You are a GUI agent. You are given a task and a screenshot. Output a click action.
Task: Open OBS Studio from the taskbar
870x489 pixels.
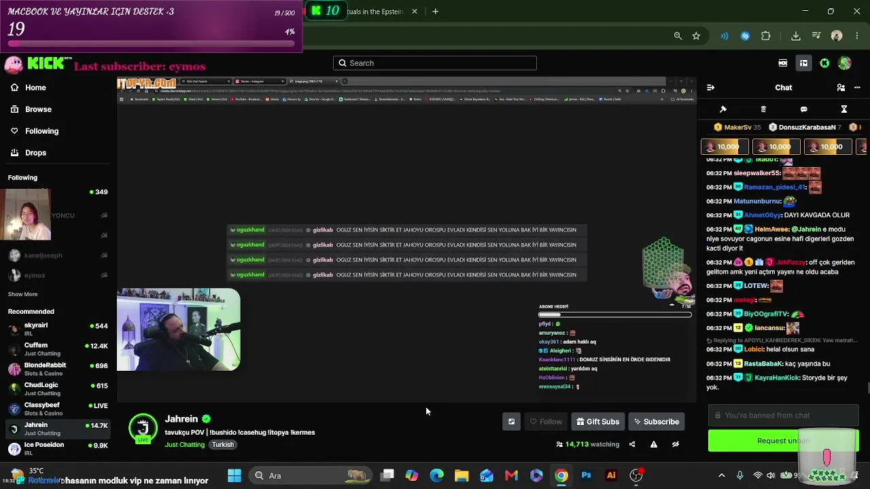pos(636,475)
